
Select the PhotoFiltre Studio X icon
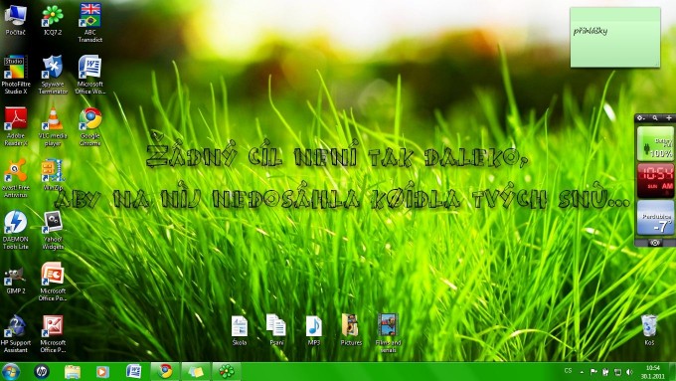point(16,75)
